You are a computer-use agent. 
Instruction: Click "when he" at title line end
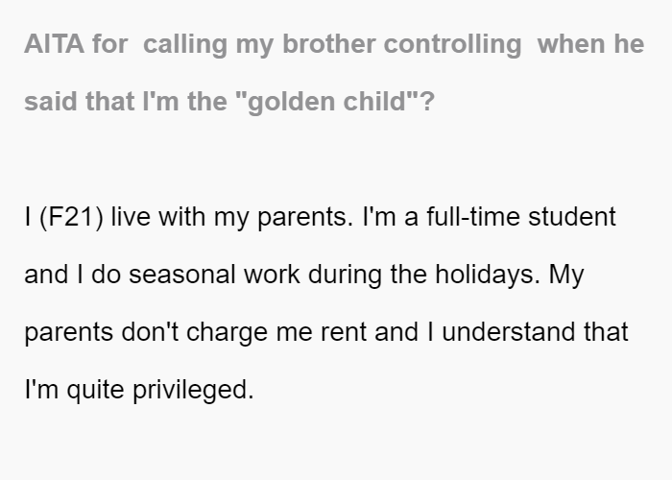(591, 44)
